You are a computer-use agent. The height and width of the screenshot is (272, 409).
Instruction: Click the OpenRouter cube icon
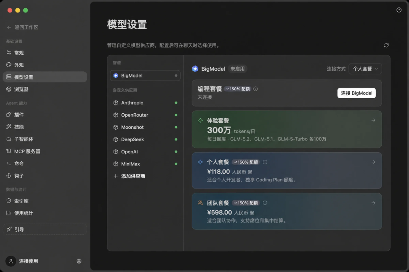click(116, 115)
